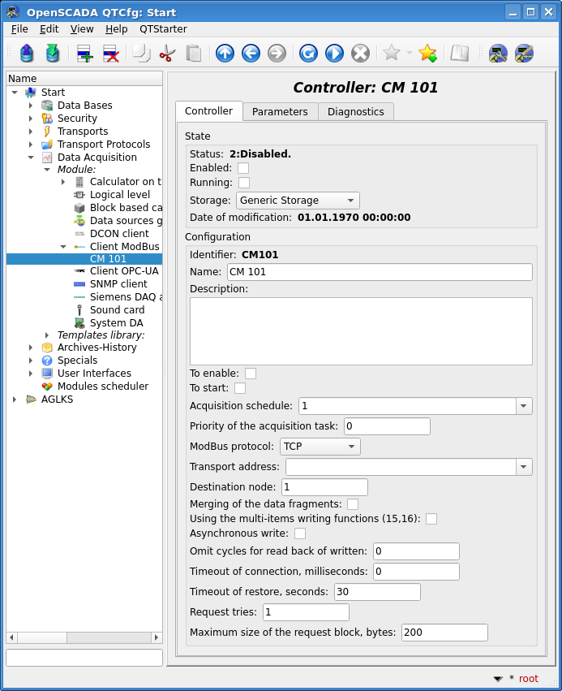Click the Data Bases tree icon
Viewport: 562px width, 691px height.
tap(47, 106)
